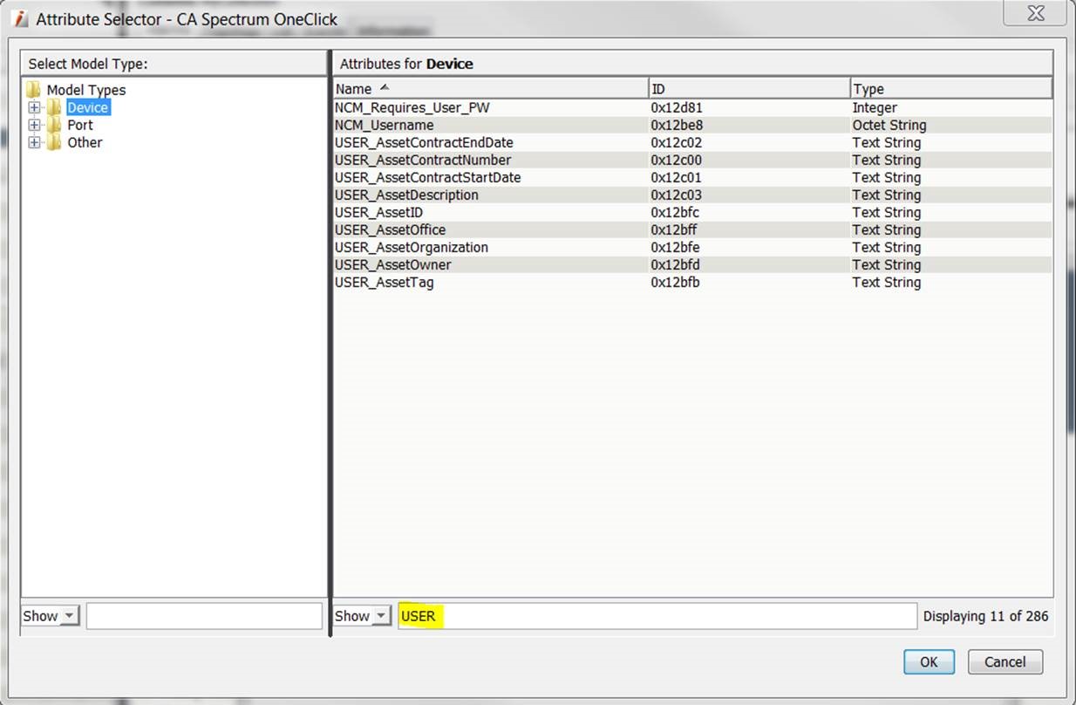The height and width of the screenshot is (705, 1076).
Task: Sort by the Type column header
Action: pos(951,88)
